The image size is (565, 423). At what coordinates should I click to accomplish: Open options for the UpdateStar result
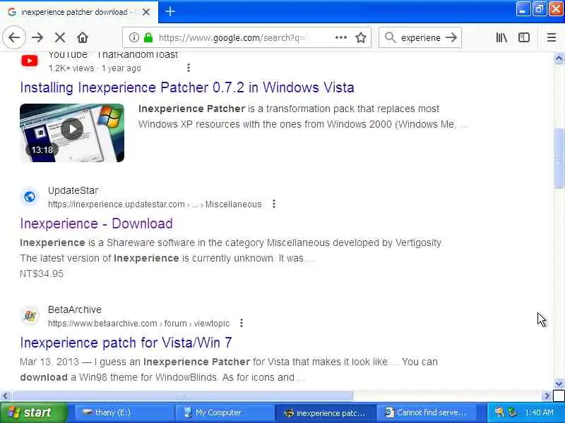[x=274, y=204]
